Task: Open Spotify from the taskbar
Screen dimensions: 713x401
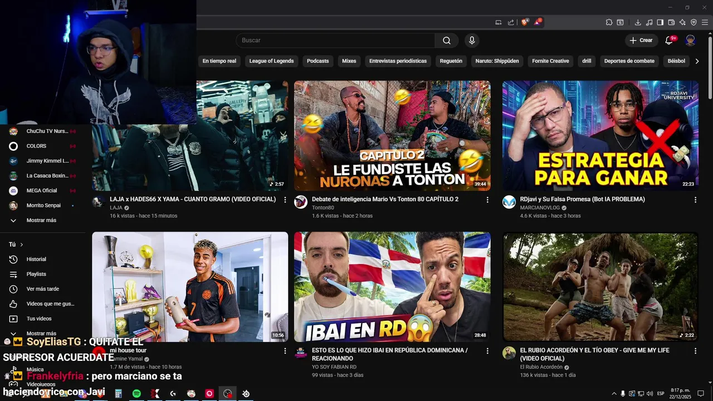Action: (x=136, y=394)
